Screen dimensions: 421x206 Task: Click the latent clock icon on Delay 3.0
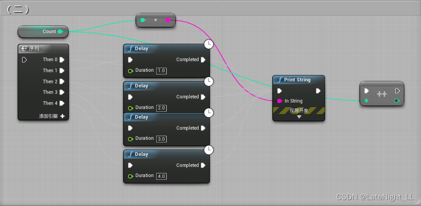tap(209, 113)
